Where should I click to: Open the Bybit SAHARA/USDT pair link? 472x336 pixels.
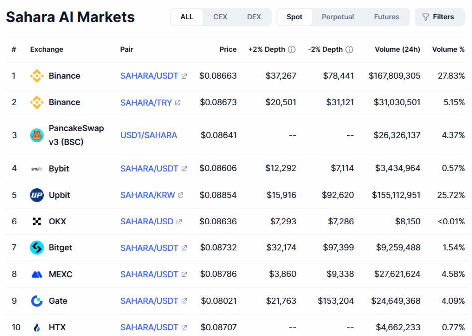[150, 169]
